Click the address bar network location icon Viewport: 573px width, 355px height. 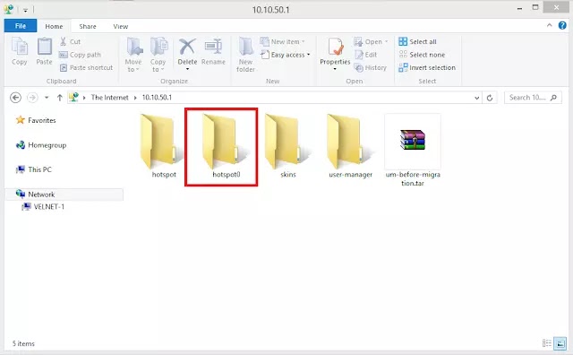tap(73, 98)
